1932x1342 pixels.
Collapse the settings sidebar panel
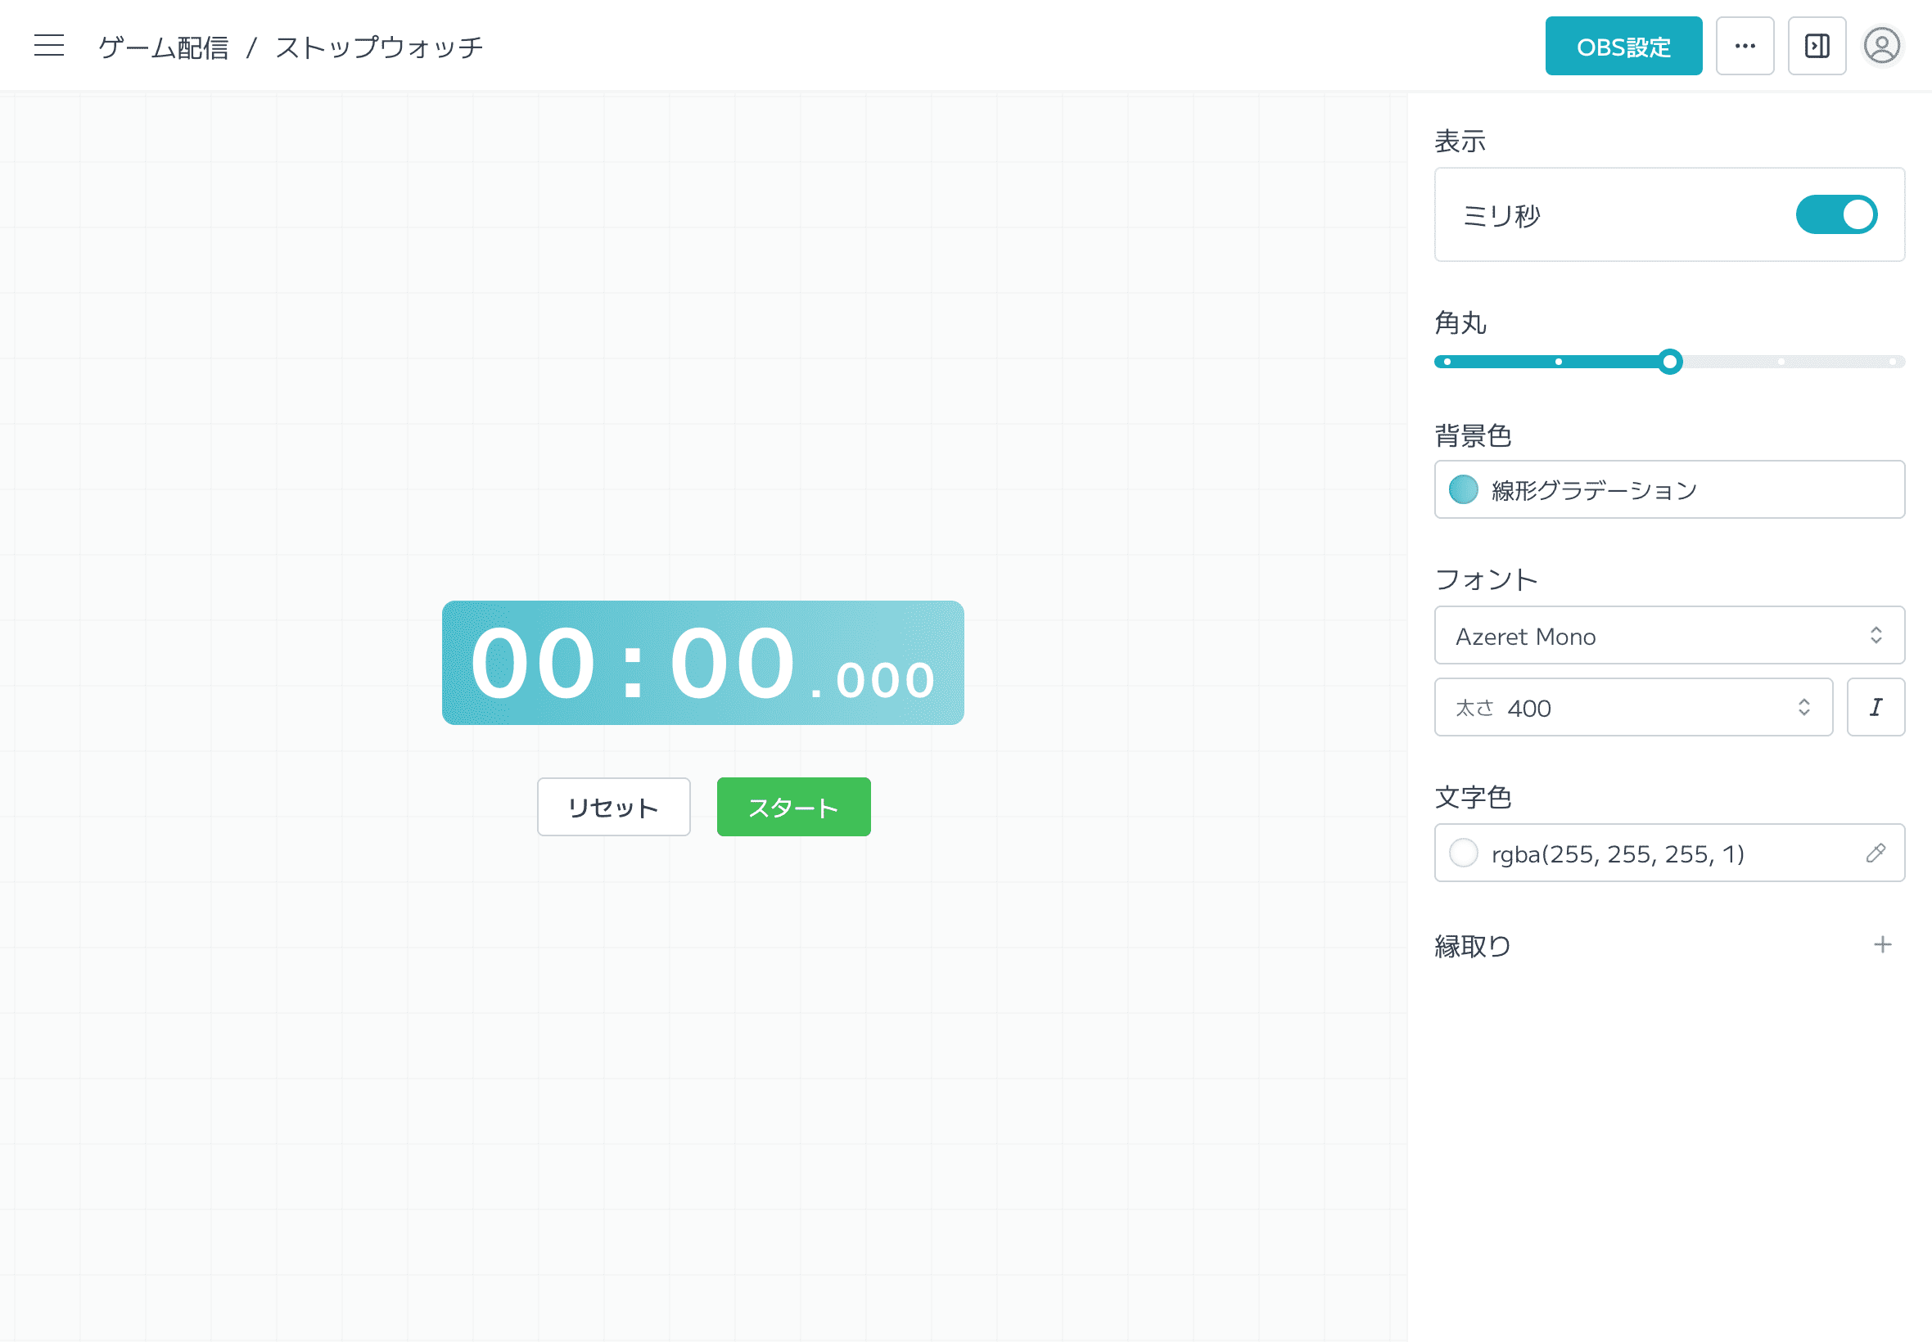pos(1817,47)
